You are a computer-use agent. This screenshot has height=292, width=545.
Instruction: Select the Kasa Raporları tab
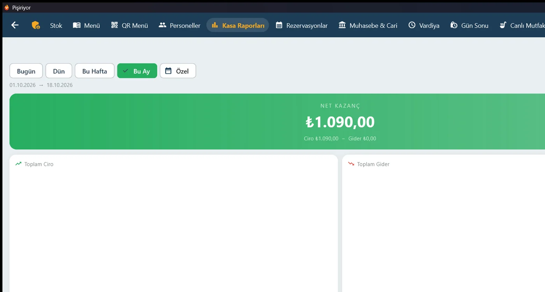[x=237, y=25]
